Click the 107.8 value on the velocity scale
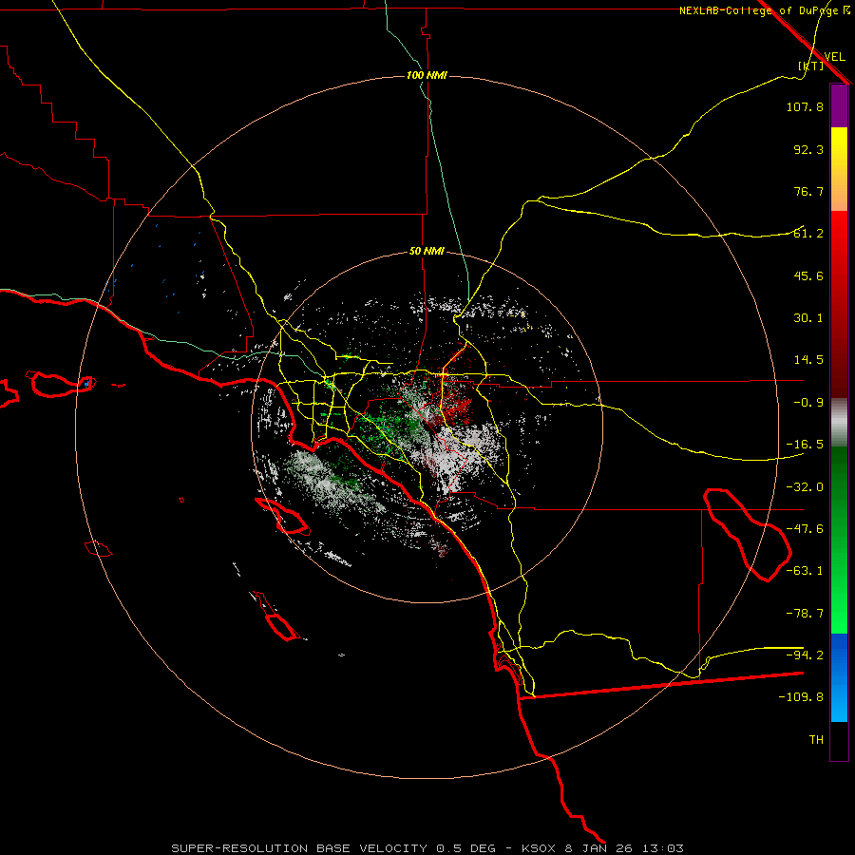The image size is (855, 855). point(805,106)
